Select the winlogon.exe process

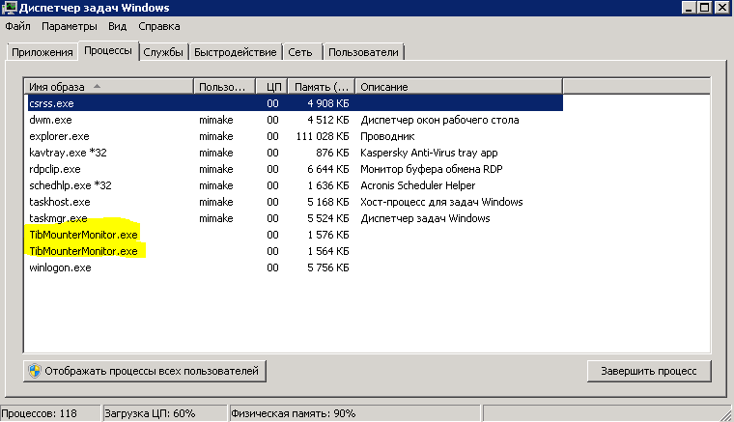294,267
